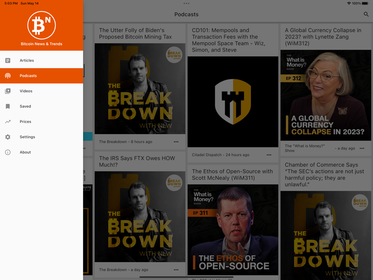
Task: Open the About page
Action: (x=41, y=152)
